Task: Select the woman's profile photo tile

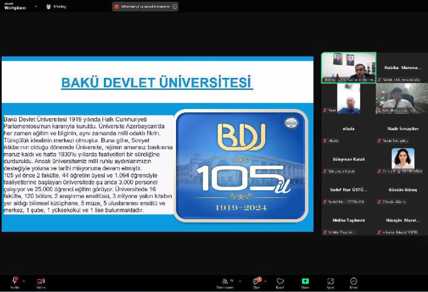Action: 403,159
